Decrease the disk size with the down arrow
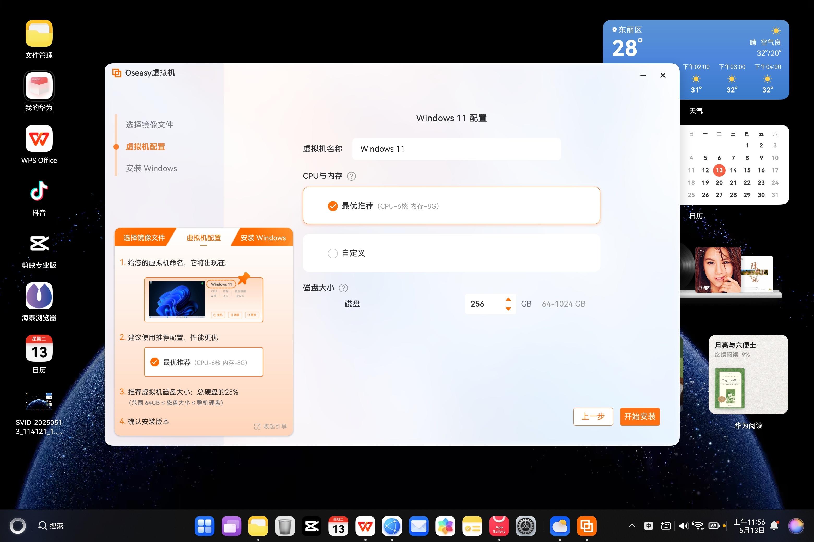Screen dimensions: 814x542 [508, 309]
